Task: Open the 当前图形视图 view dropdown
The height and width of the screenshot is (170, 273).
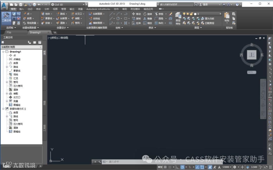Action: click(x=21, y=47)
